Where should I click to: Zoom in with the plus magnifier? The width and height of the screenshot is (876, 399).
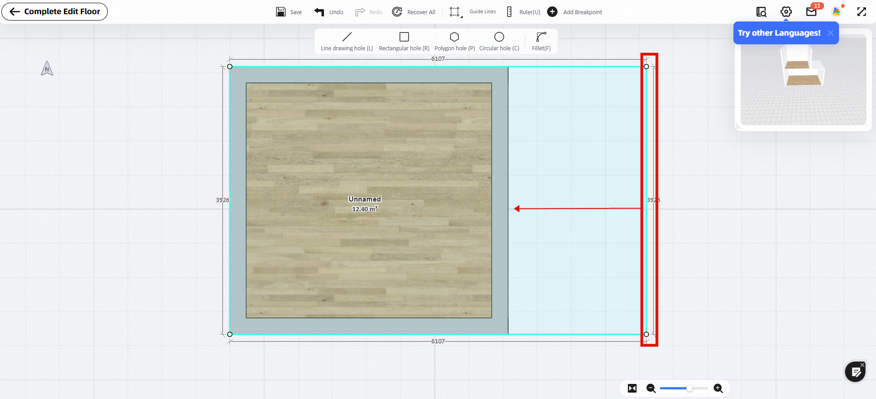pyautogui.click(x=718, y=388)
